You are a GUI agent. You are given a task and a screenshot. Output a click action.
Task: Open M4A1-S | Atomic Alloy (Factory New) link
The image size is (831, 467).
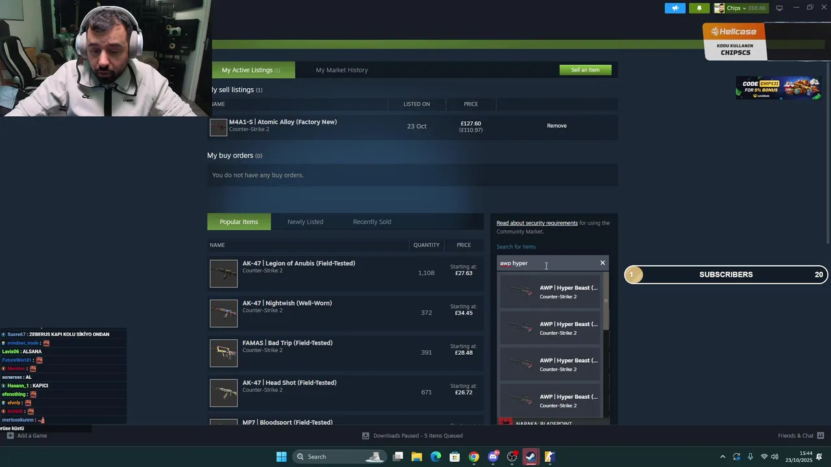[282, 122]
